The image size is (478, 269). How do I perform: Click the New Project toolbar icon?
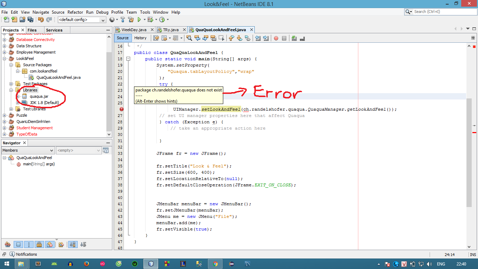tap(14, 20)
